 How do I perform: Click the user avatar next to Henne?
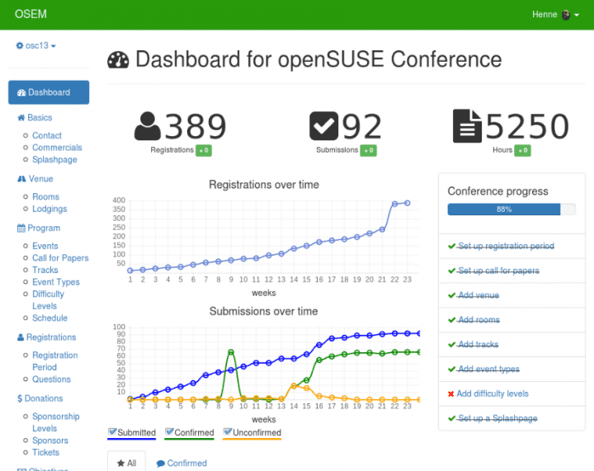click(566, 15)
